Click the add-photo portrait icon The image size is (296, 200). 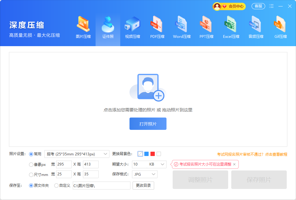point(148,87)
